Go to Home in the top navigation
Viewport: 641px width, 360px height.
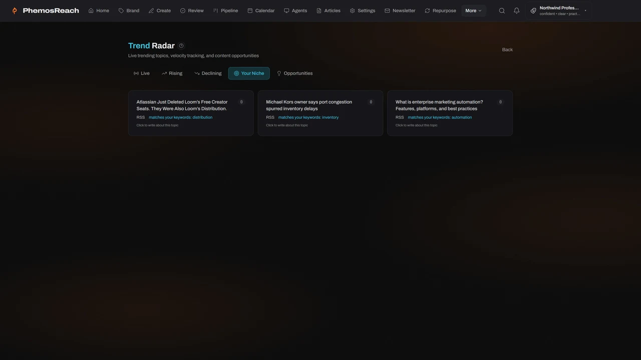pos(99,10)
